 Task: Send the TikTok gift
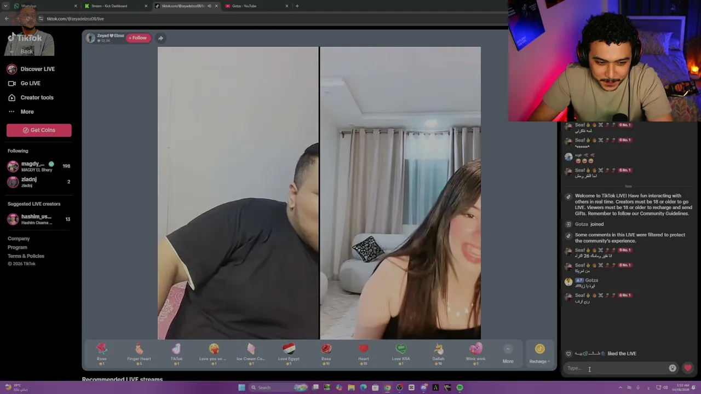(176, 354)
